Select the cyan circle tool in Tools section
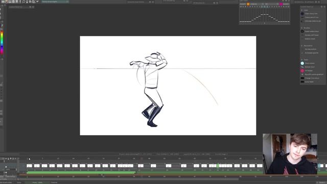Screen dimensions: 327x184 tap(302, 63)
